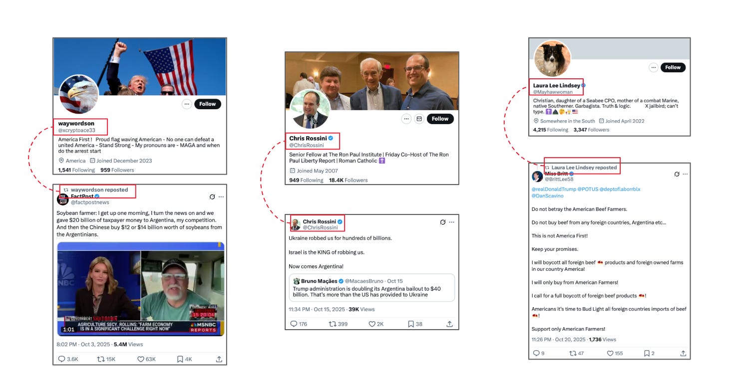Open Chris Rossini 18.4K Followers list

349,180
